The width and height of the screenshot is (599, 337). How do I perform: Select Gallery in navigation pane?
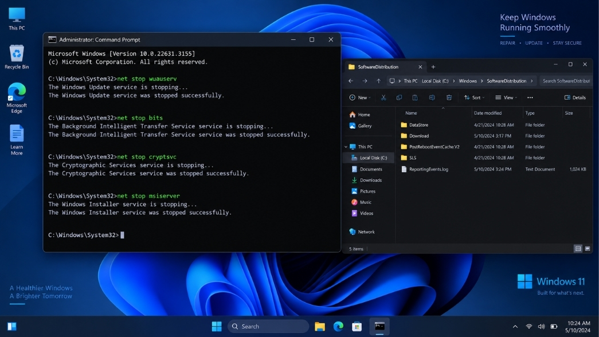point(361,126)
